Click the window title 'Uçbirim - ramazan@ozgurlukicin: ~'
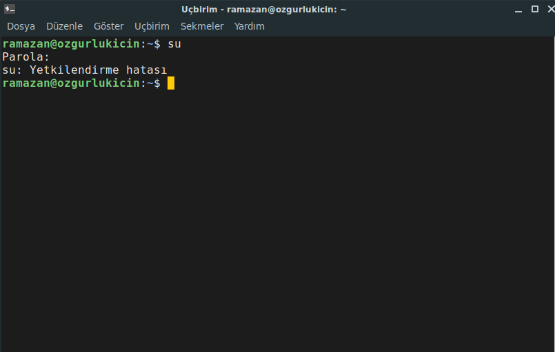The image size is (555, 352). point(263,10)
